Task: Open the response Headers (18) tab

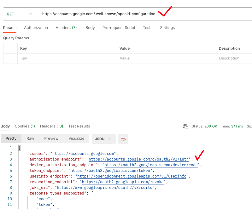Action: [52, 126]
